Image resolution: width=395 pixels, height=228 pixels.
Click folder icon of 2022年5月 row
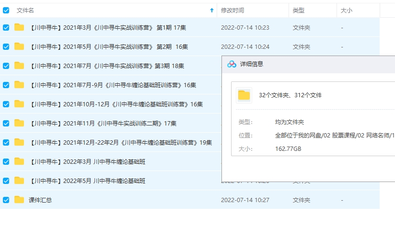tap(19, 180)
